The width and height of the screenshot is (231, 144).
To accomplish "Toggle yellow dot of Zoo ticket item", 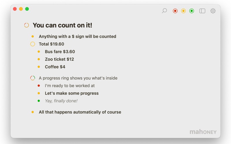I will (x=39, y=59).
